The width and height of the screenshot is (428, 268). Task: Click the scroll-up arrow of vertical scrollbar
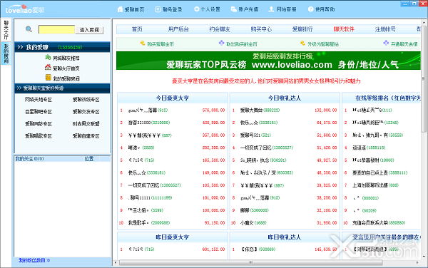pos(424,22)
